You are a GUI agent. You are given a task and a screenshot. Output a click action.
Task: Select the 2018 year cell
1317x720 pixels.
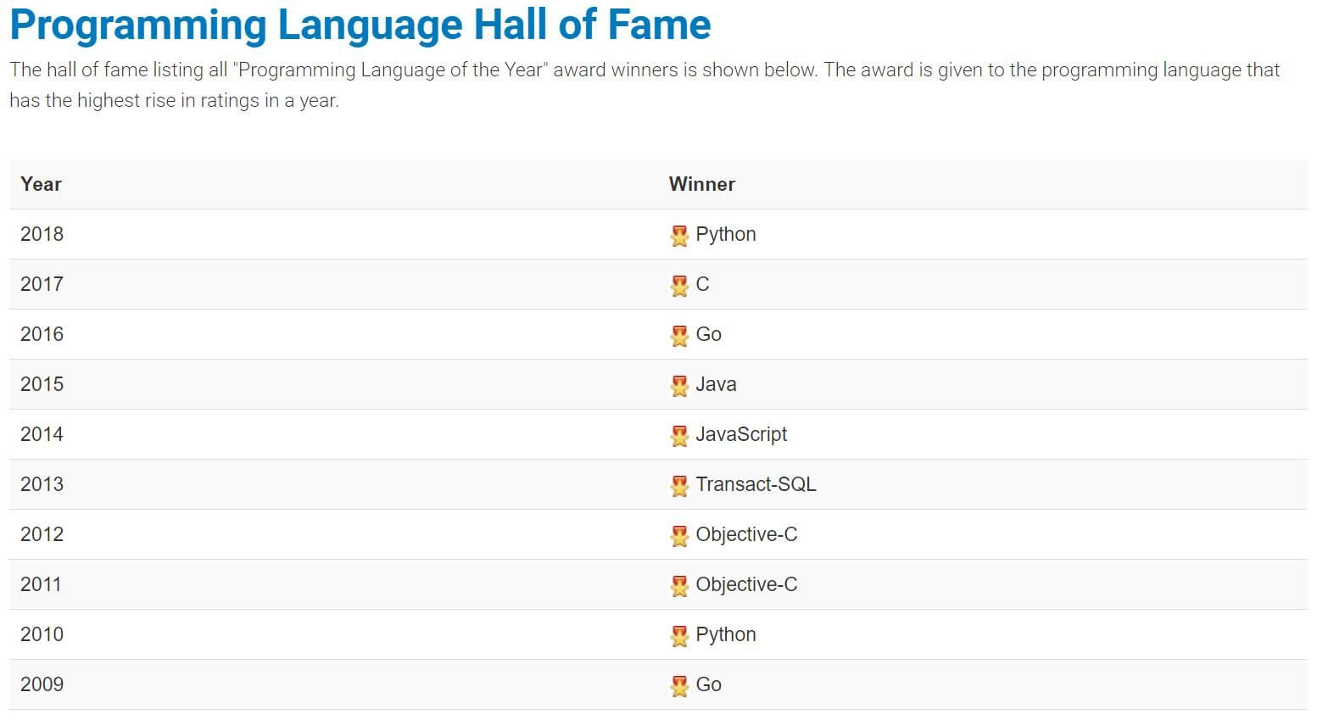coord(42,234)
